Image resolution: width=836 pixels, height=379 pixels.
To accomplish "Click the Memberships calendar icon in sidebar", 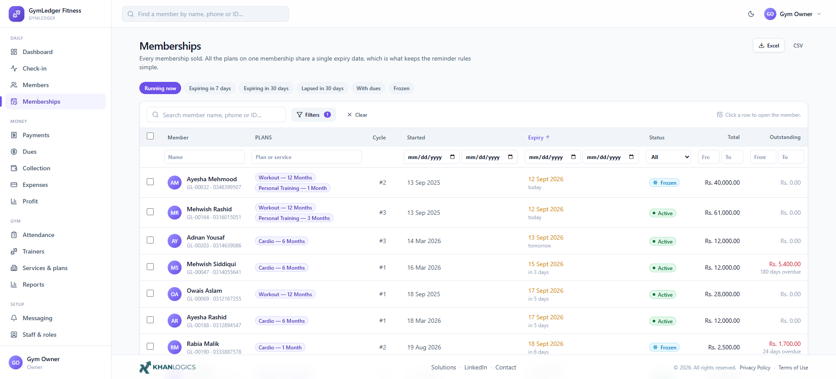I will pyautogui.click(x=14, y=102).
